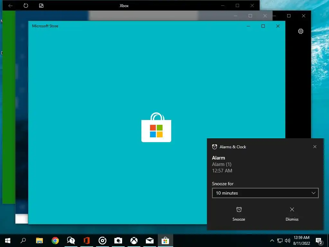Open network status tray icon
329x247 pixels.
[280, 241]
